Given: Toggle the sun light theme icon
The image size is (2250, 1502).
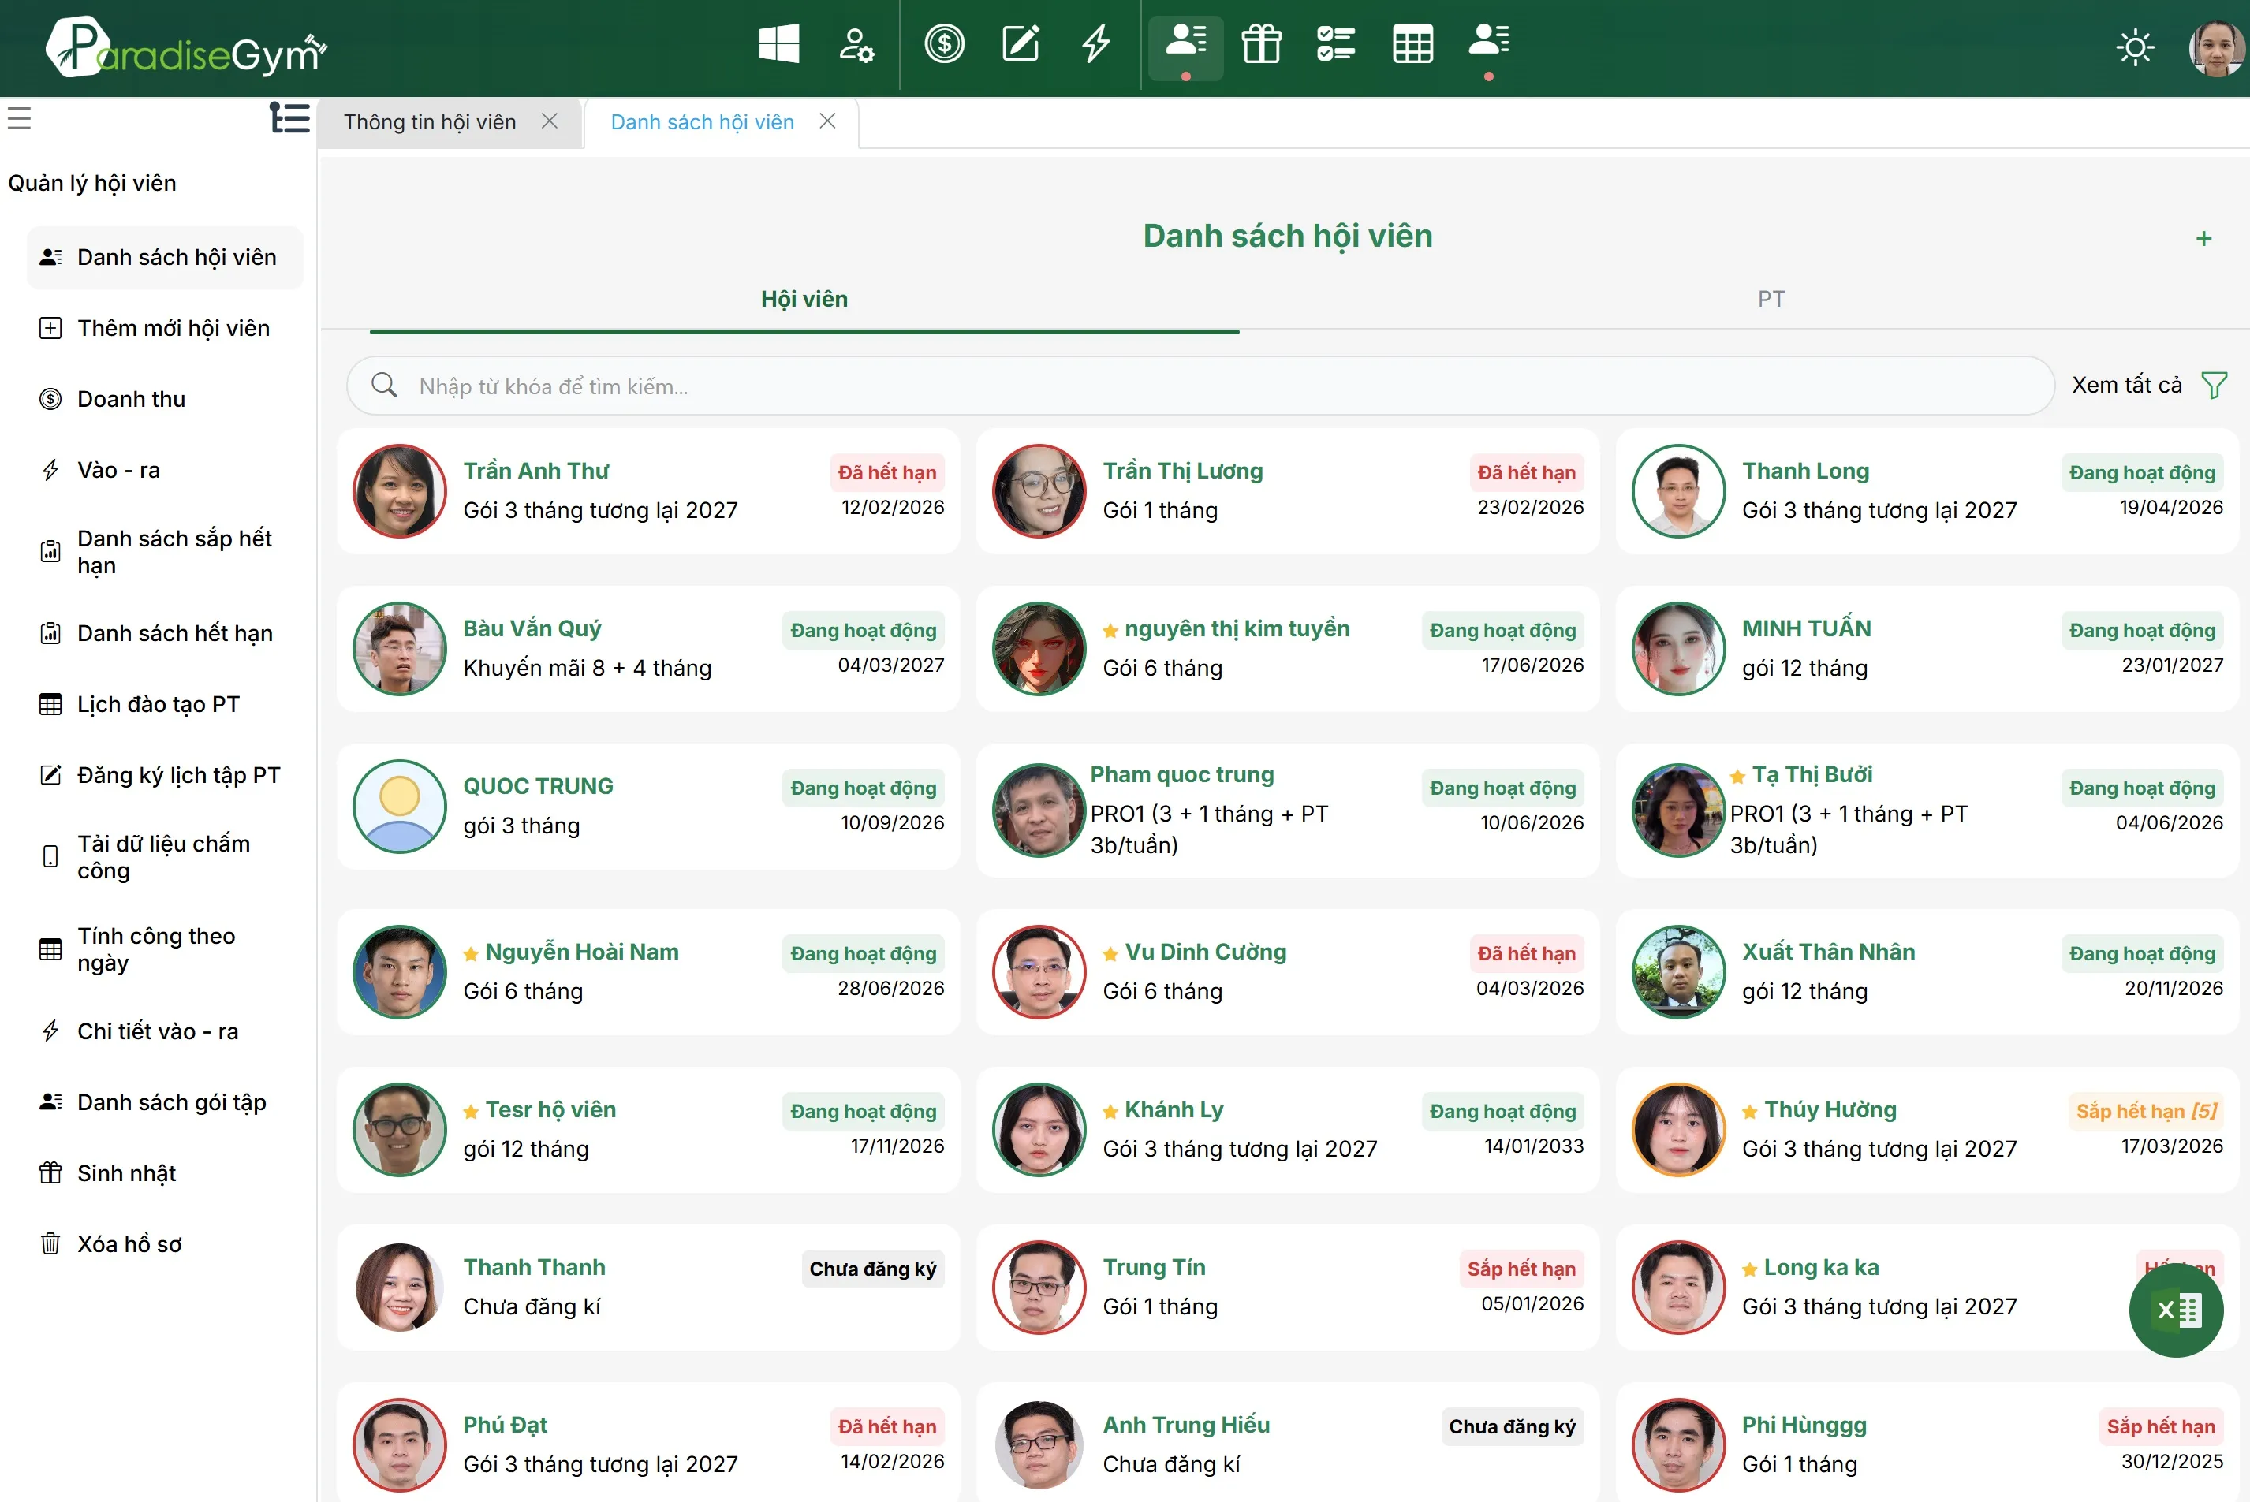Looking at the screenshot, I should click(2135, 47).
